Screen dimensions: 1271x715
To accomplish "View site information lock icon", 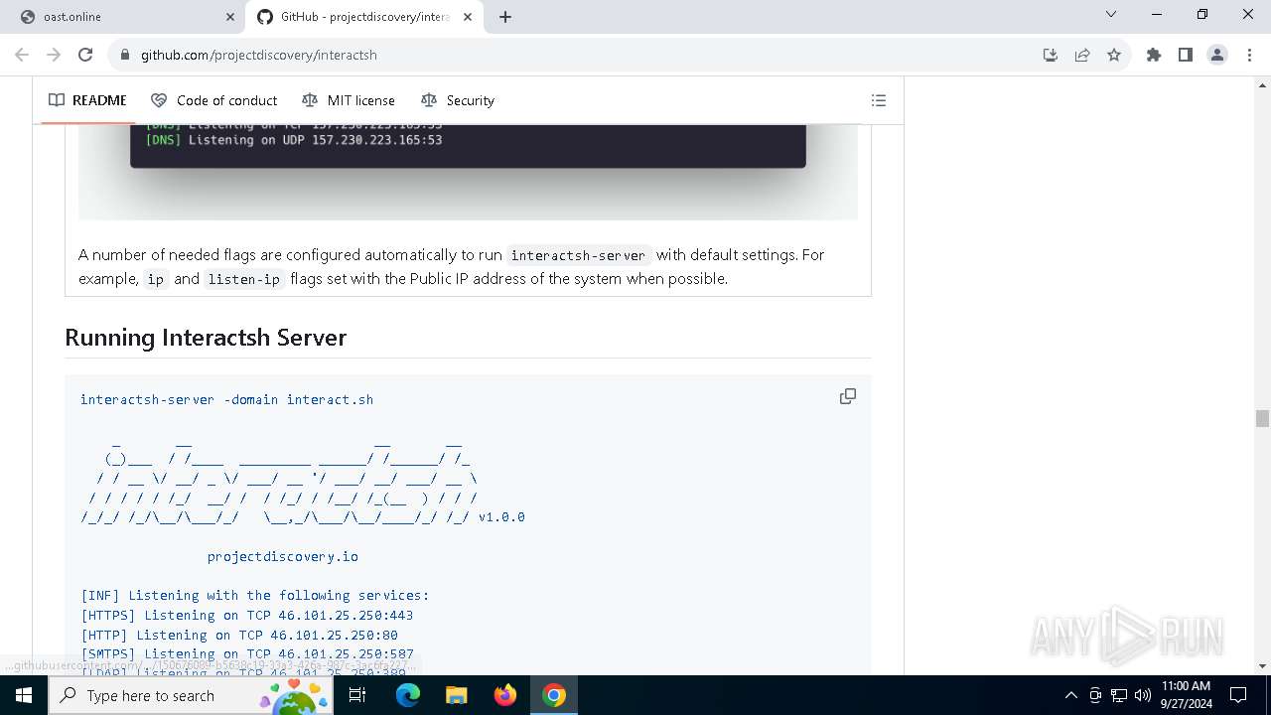I will [124, 55].
